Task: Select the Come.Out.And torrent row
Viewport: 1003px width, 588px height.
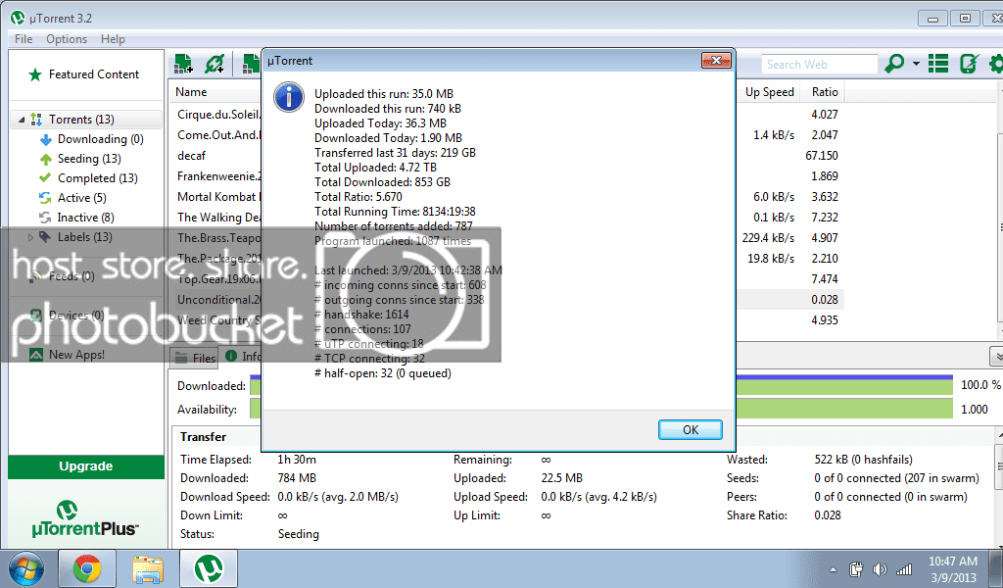Action: pyautogui.click(x=218, y=135)
